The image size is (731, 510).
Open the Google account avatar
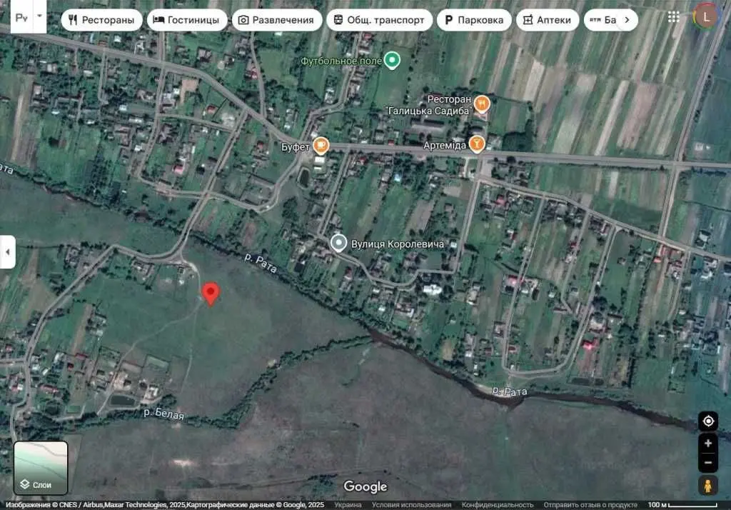706,17
